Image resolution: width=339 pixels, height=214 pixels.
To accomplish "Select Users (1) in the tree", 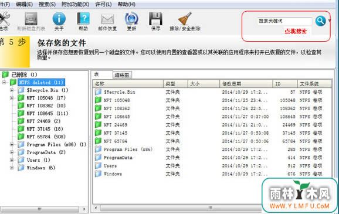I will [38, 160].
